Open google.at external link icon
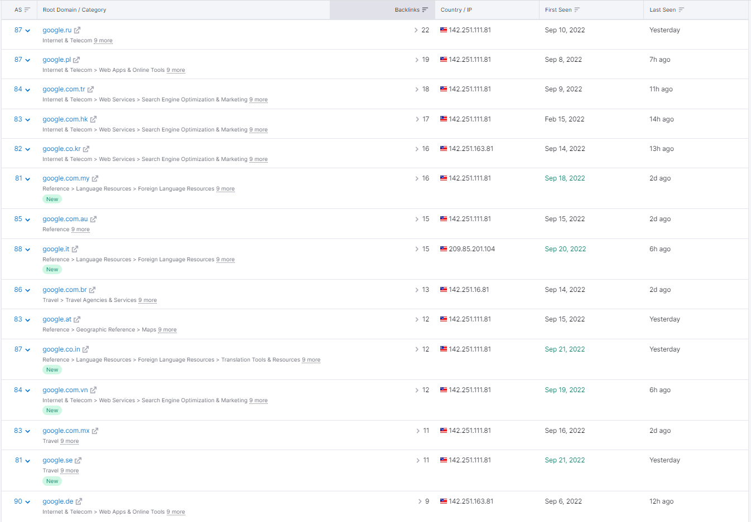Image resolution: width=751 pixels, height=522 pixels. 77,319
